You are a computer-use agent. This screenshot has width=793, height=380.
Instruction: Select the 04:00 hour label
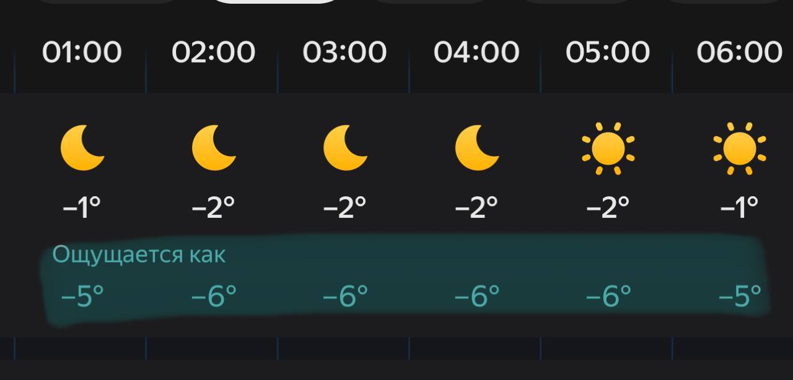pyautogui.click(x=476, y=52)
